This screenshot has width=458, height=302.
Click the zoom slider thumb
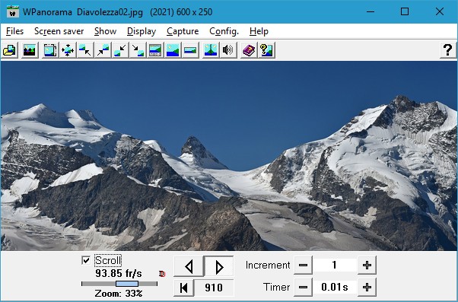point(127,284)
